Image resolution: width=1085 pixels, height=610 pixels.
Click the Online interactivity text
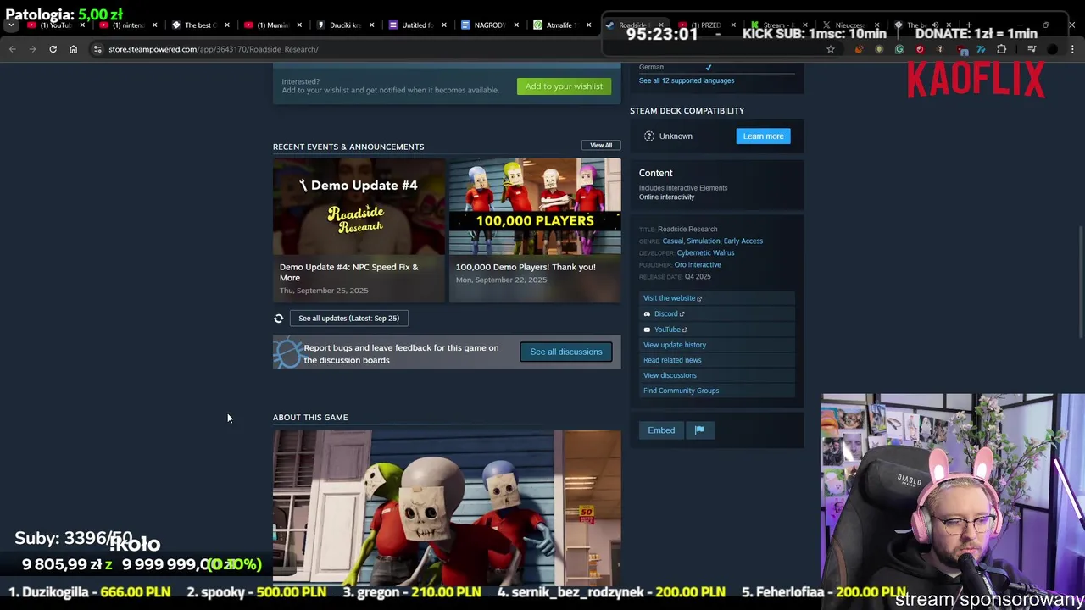[x=666, y=197]
